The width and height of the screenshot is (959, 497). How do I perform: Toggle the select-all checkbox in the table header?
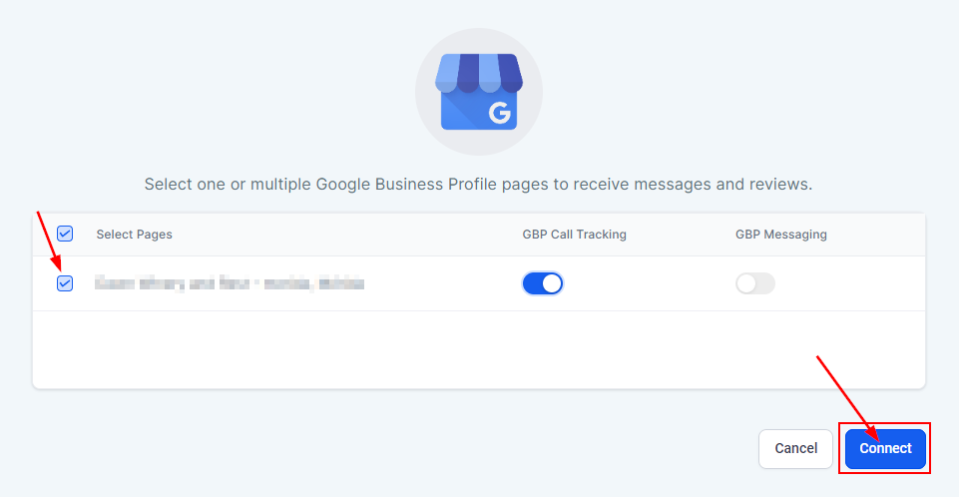click(x=65, y=234)
